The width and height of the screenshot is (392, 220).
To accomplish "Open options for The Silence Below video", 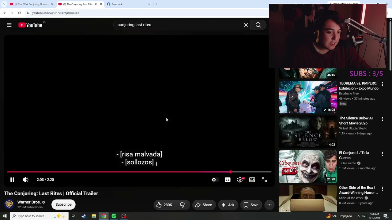I will (x=382, y=119).
